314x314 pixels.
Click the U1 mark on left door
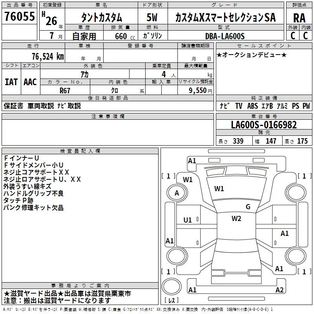[188, 220]
